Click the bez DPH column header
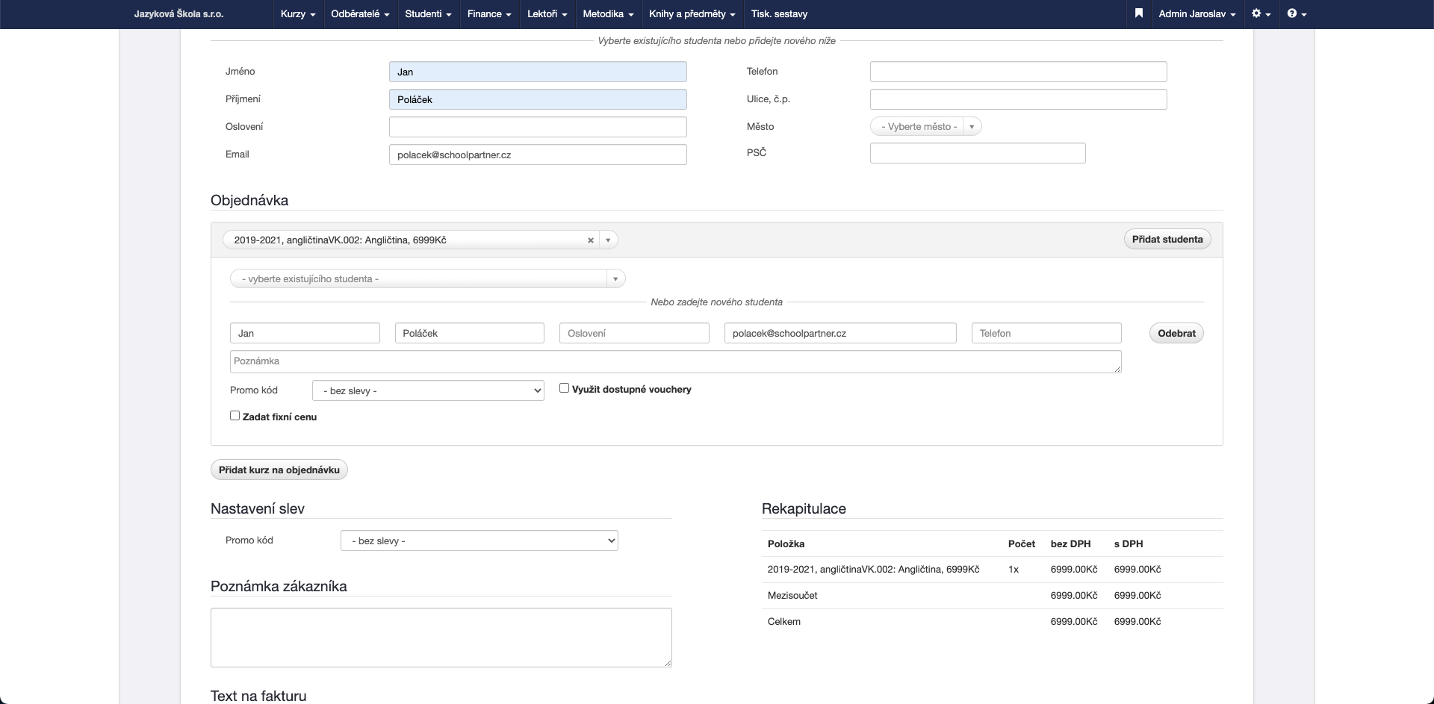 [1070, 543]
